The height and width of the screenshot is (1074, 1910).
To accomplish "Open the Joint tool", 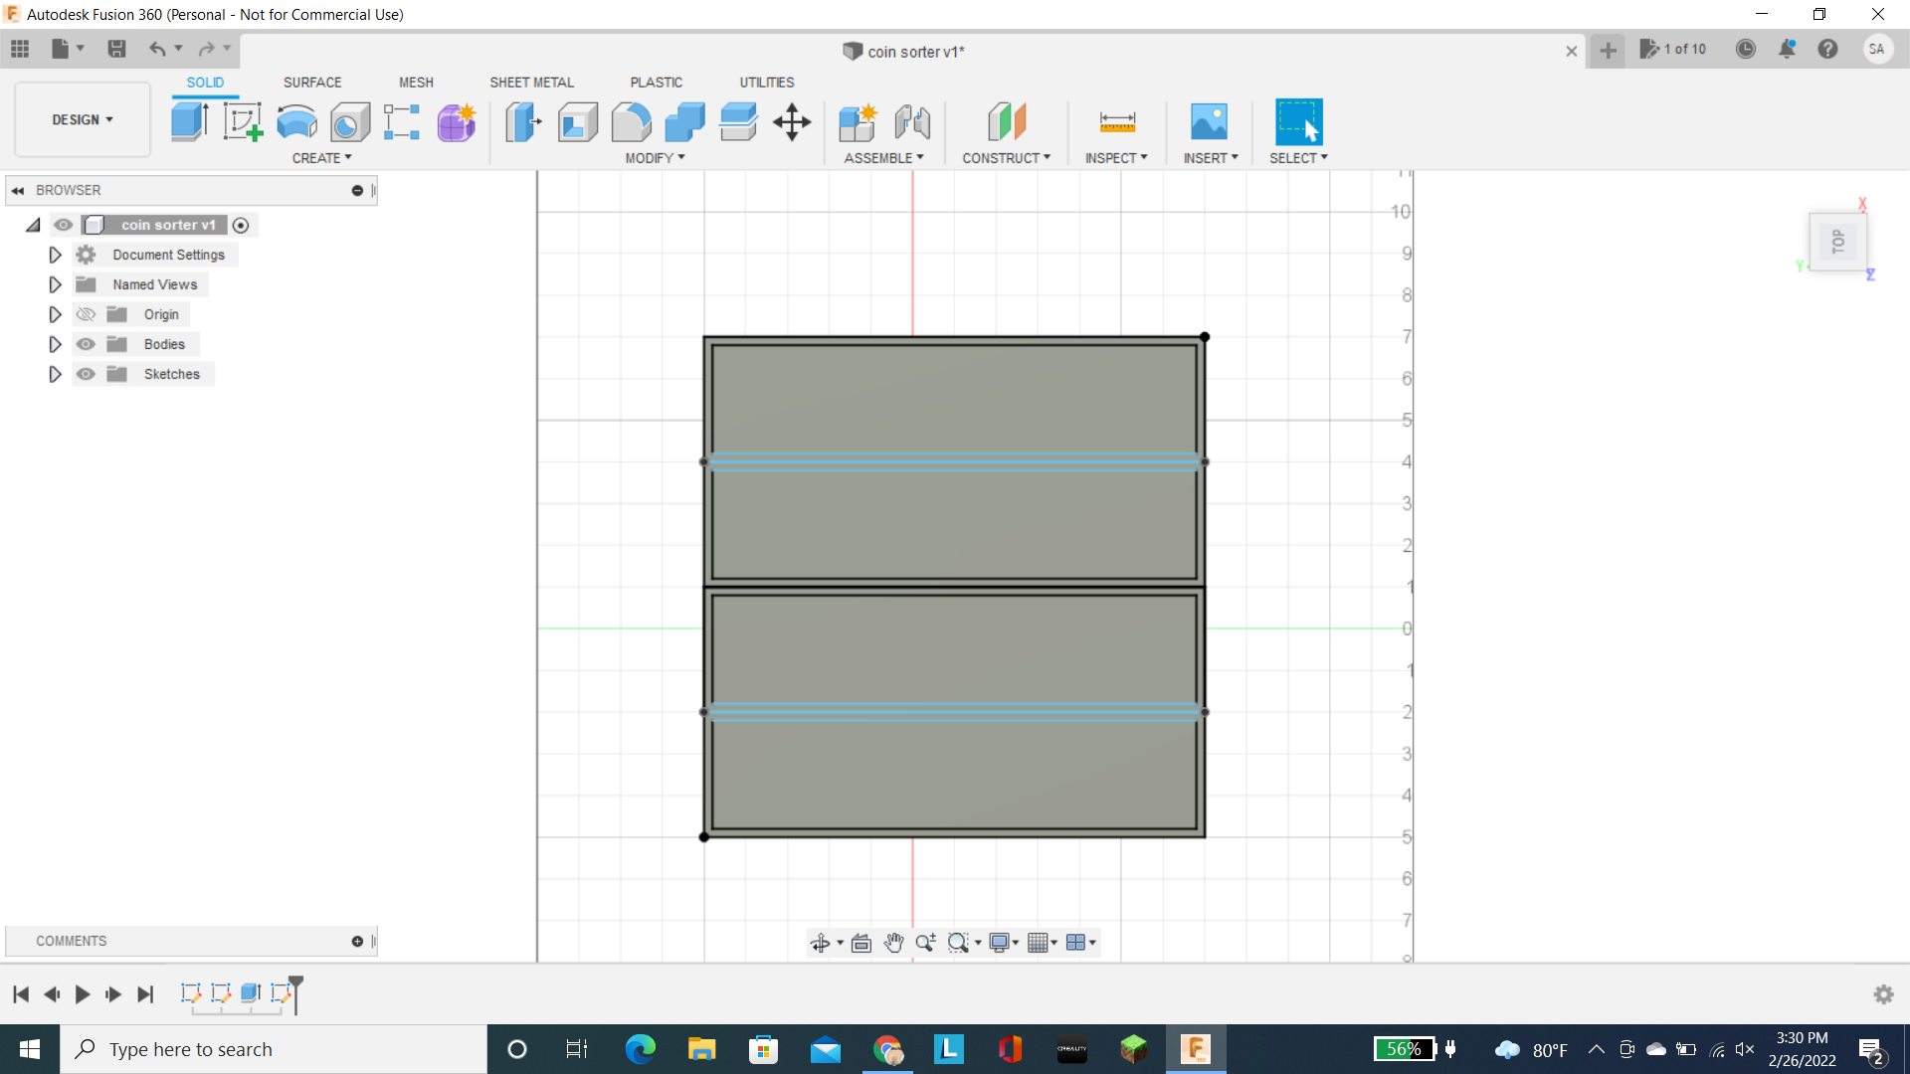I will coord(912,121).
